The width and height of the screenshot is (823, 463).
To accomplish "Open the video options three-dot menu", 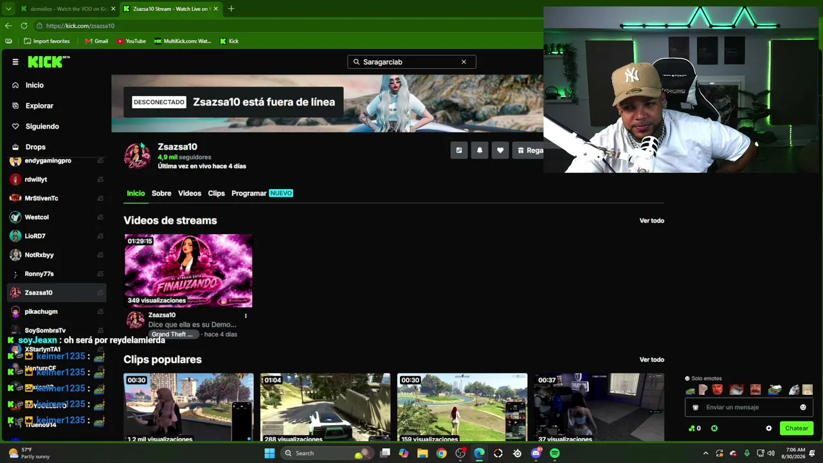I will click(x=246, y=316).
